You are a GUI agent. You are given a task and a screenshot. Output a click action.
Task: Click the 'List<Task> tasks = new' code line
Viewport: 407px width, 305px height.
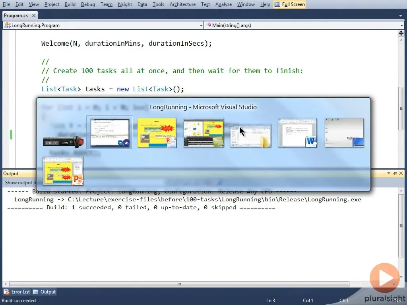coord(112,89)
